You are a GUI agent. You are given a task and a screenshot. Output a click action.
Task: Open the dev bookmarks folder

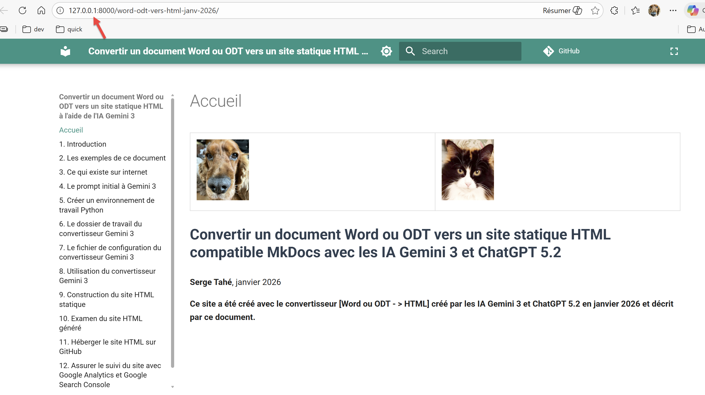click(33, 29)
